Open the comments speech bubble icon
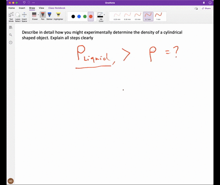This screenshot has width=220, height=185. 196,8
